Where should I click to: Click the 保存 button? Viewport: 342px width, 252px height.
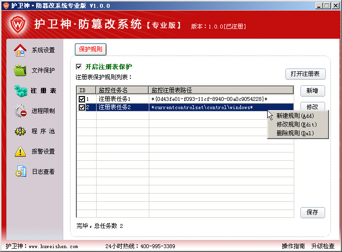(x=313, y=213)
